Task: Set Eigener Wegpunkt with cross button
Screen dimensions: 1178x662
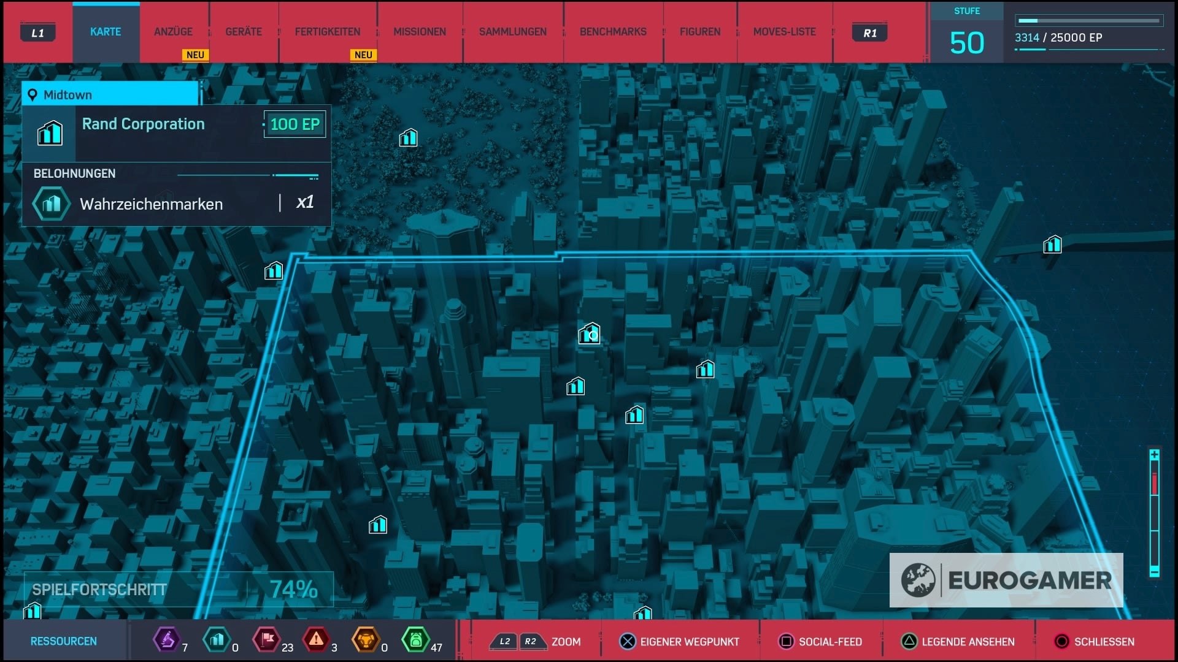Action: pyautogui.click(x=680, y=641)
